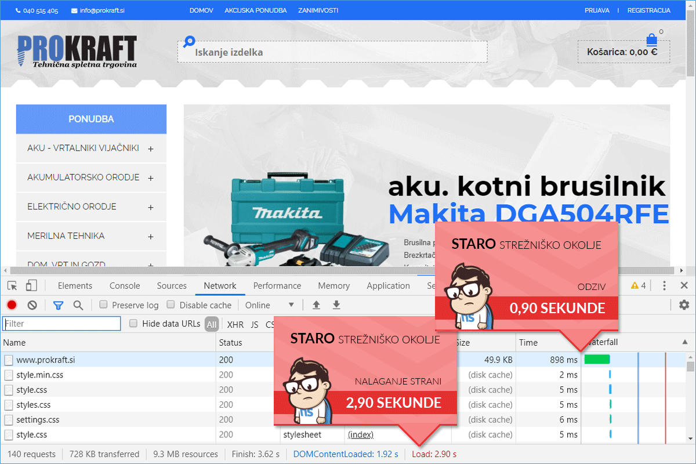This screenshot has height=464, width=696.
Task: Expand the MERILNA TEHNIKA category
Action: (x=151, y=237)
